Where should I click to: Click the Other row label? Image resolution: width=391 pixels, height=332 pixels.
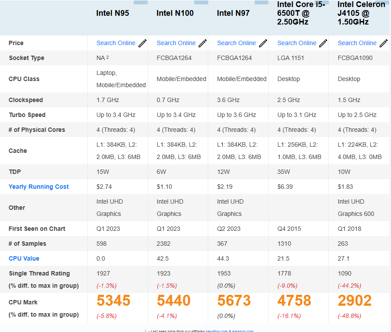pos(17,208)
